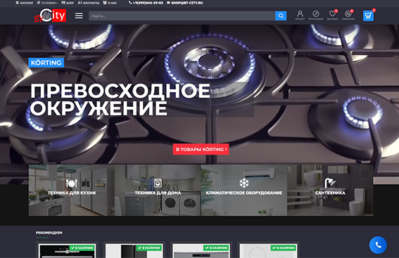This screenshot has width=399, height=258.
Task: Click the floating blue phone call button
Action: pyautogui.click(x=378, y=245)
